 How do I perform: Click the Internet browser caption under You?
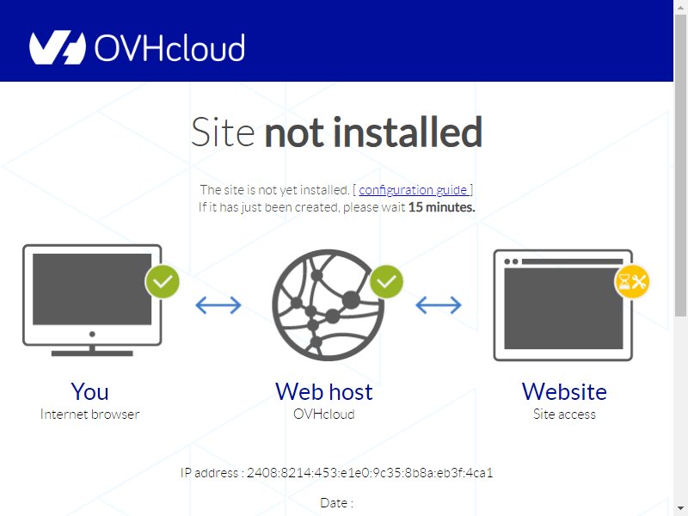pos(89,415)
